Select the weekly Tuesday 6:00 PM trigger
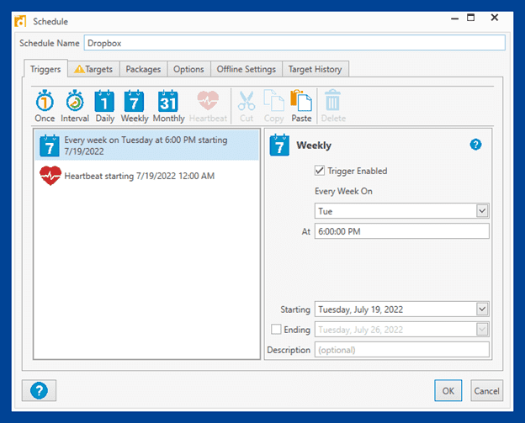The image size is (525, 423). (147, 145)
